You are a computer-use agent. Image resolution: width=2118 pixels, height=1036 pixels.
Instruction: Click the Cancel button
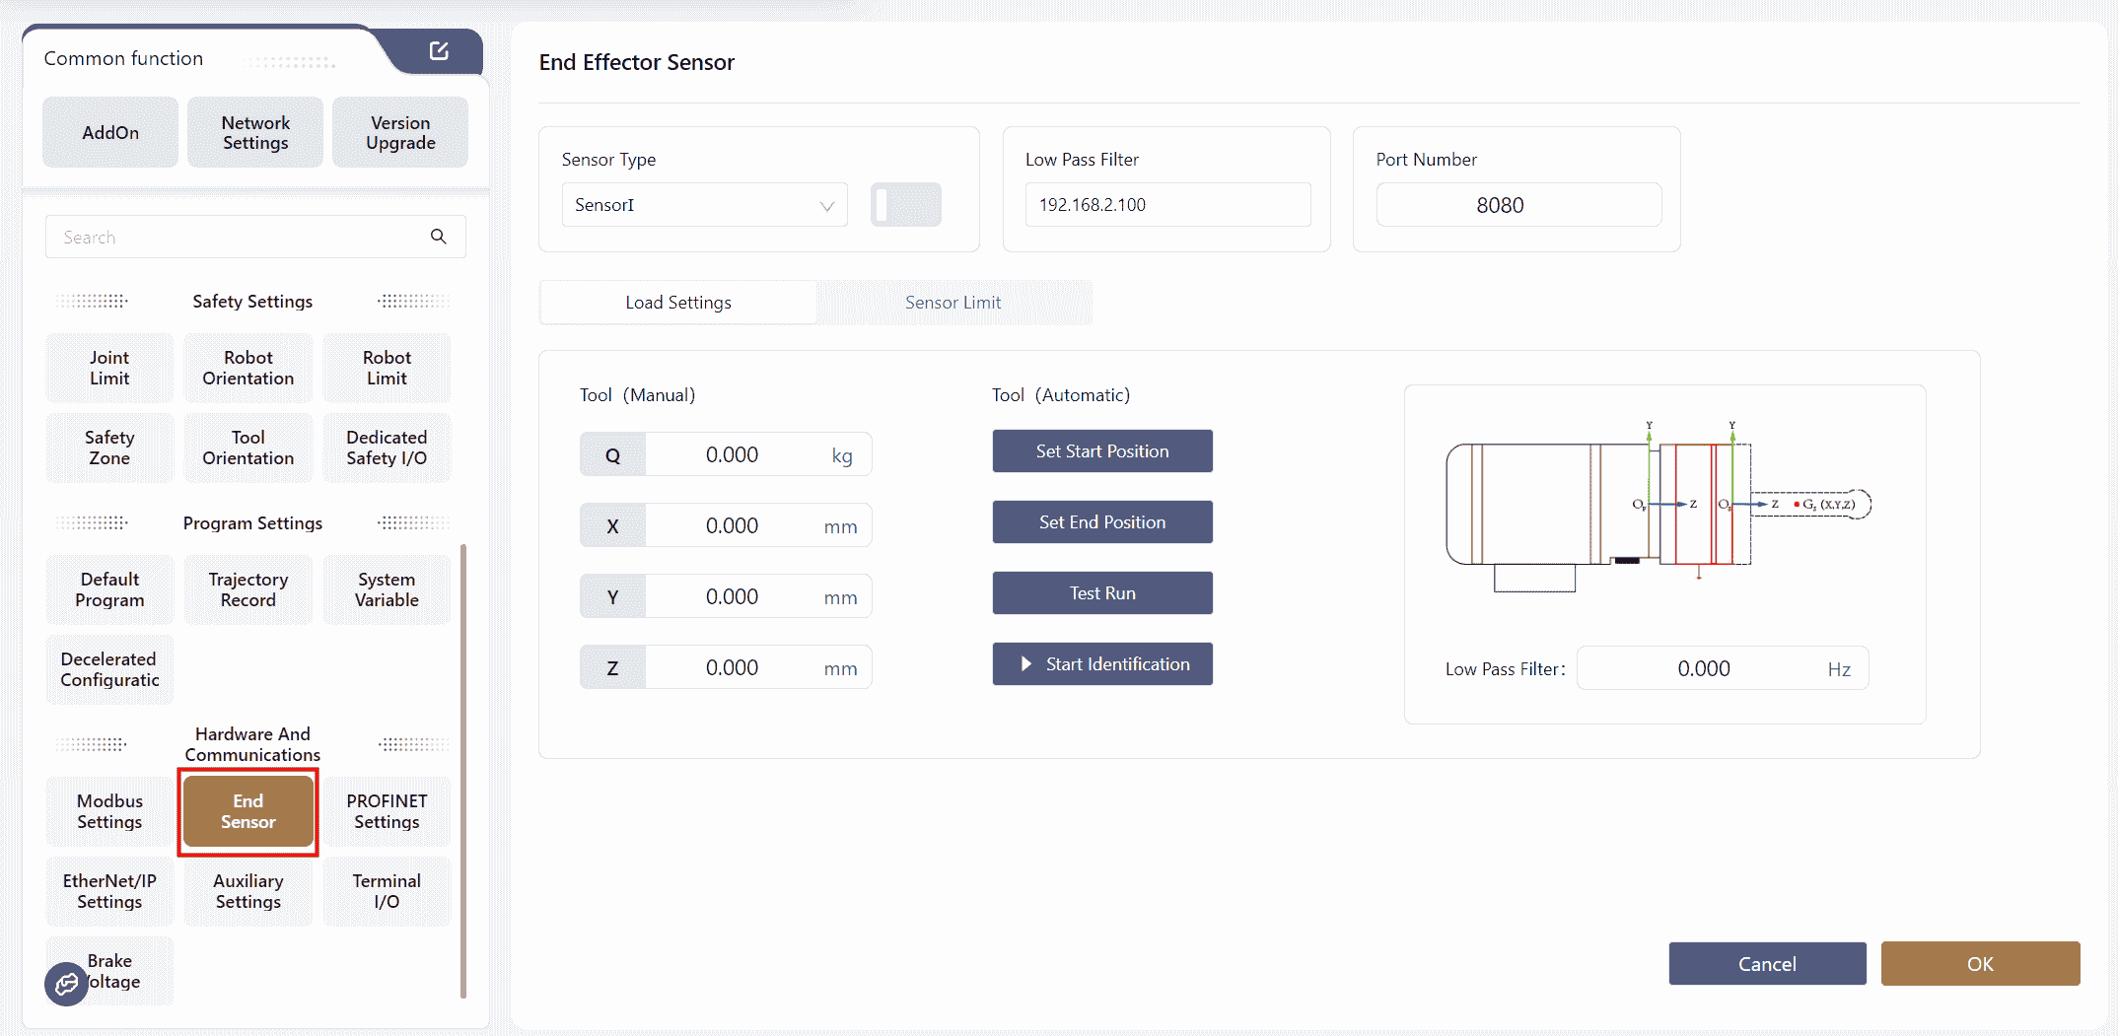(x=1767, y=964)
